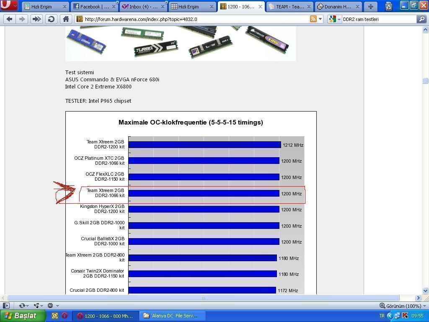Go to the home page
This screenshot has width=429, height=322.
coord(66,19)
